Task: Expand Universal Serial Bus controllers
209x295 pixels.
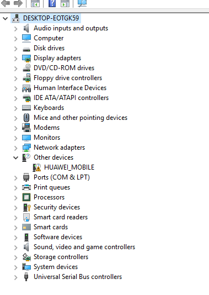Action: pos(16,277)
